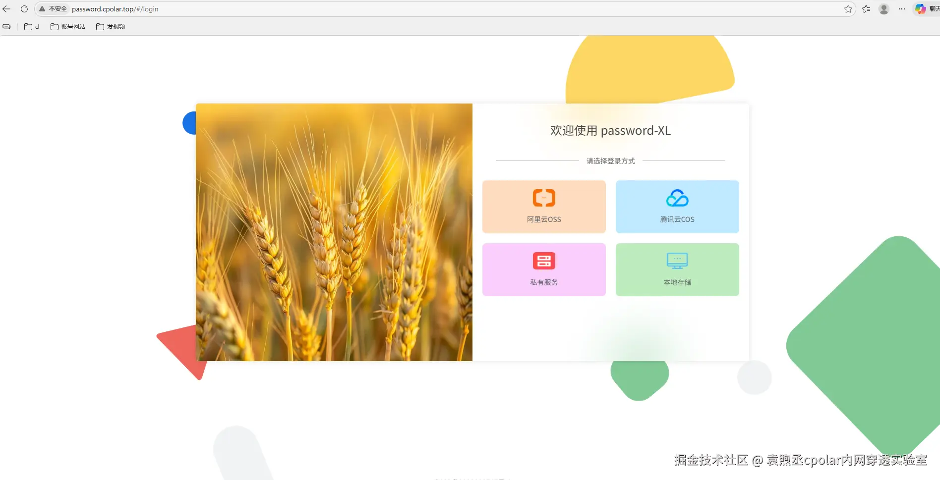Click the address bar URL password.cpolar.top
This screenshot has height=480, width=940.
tap(115, 9)
